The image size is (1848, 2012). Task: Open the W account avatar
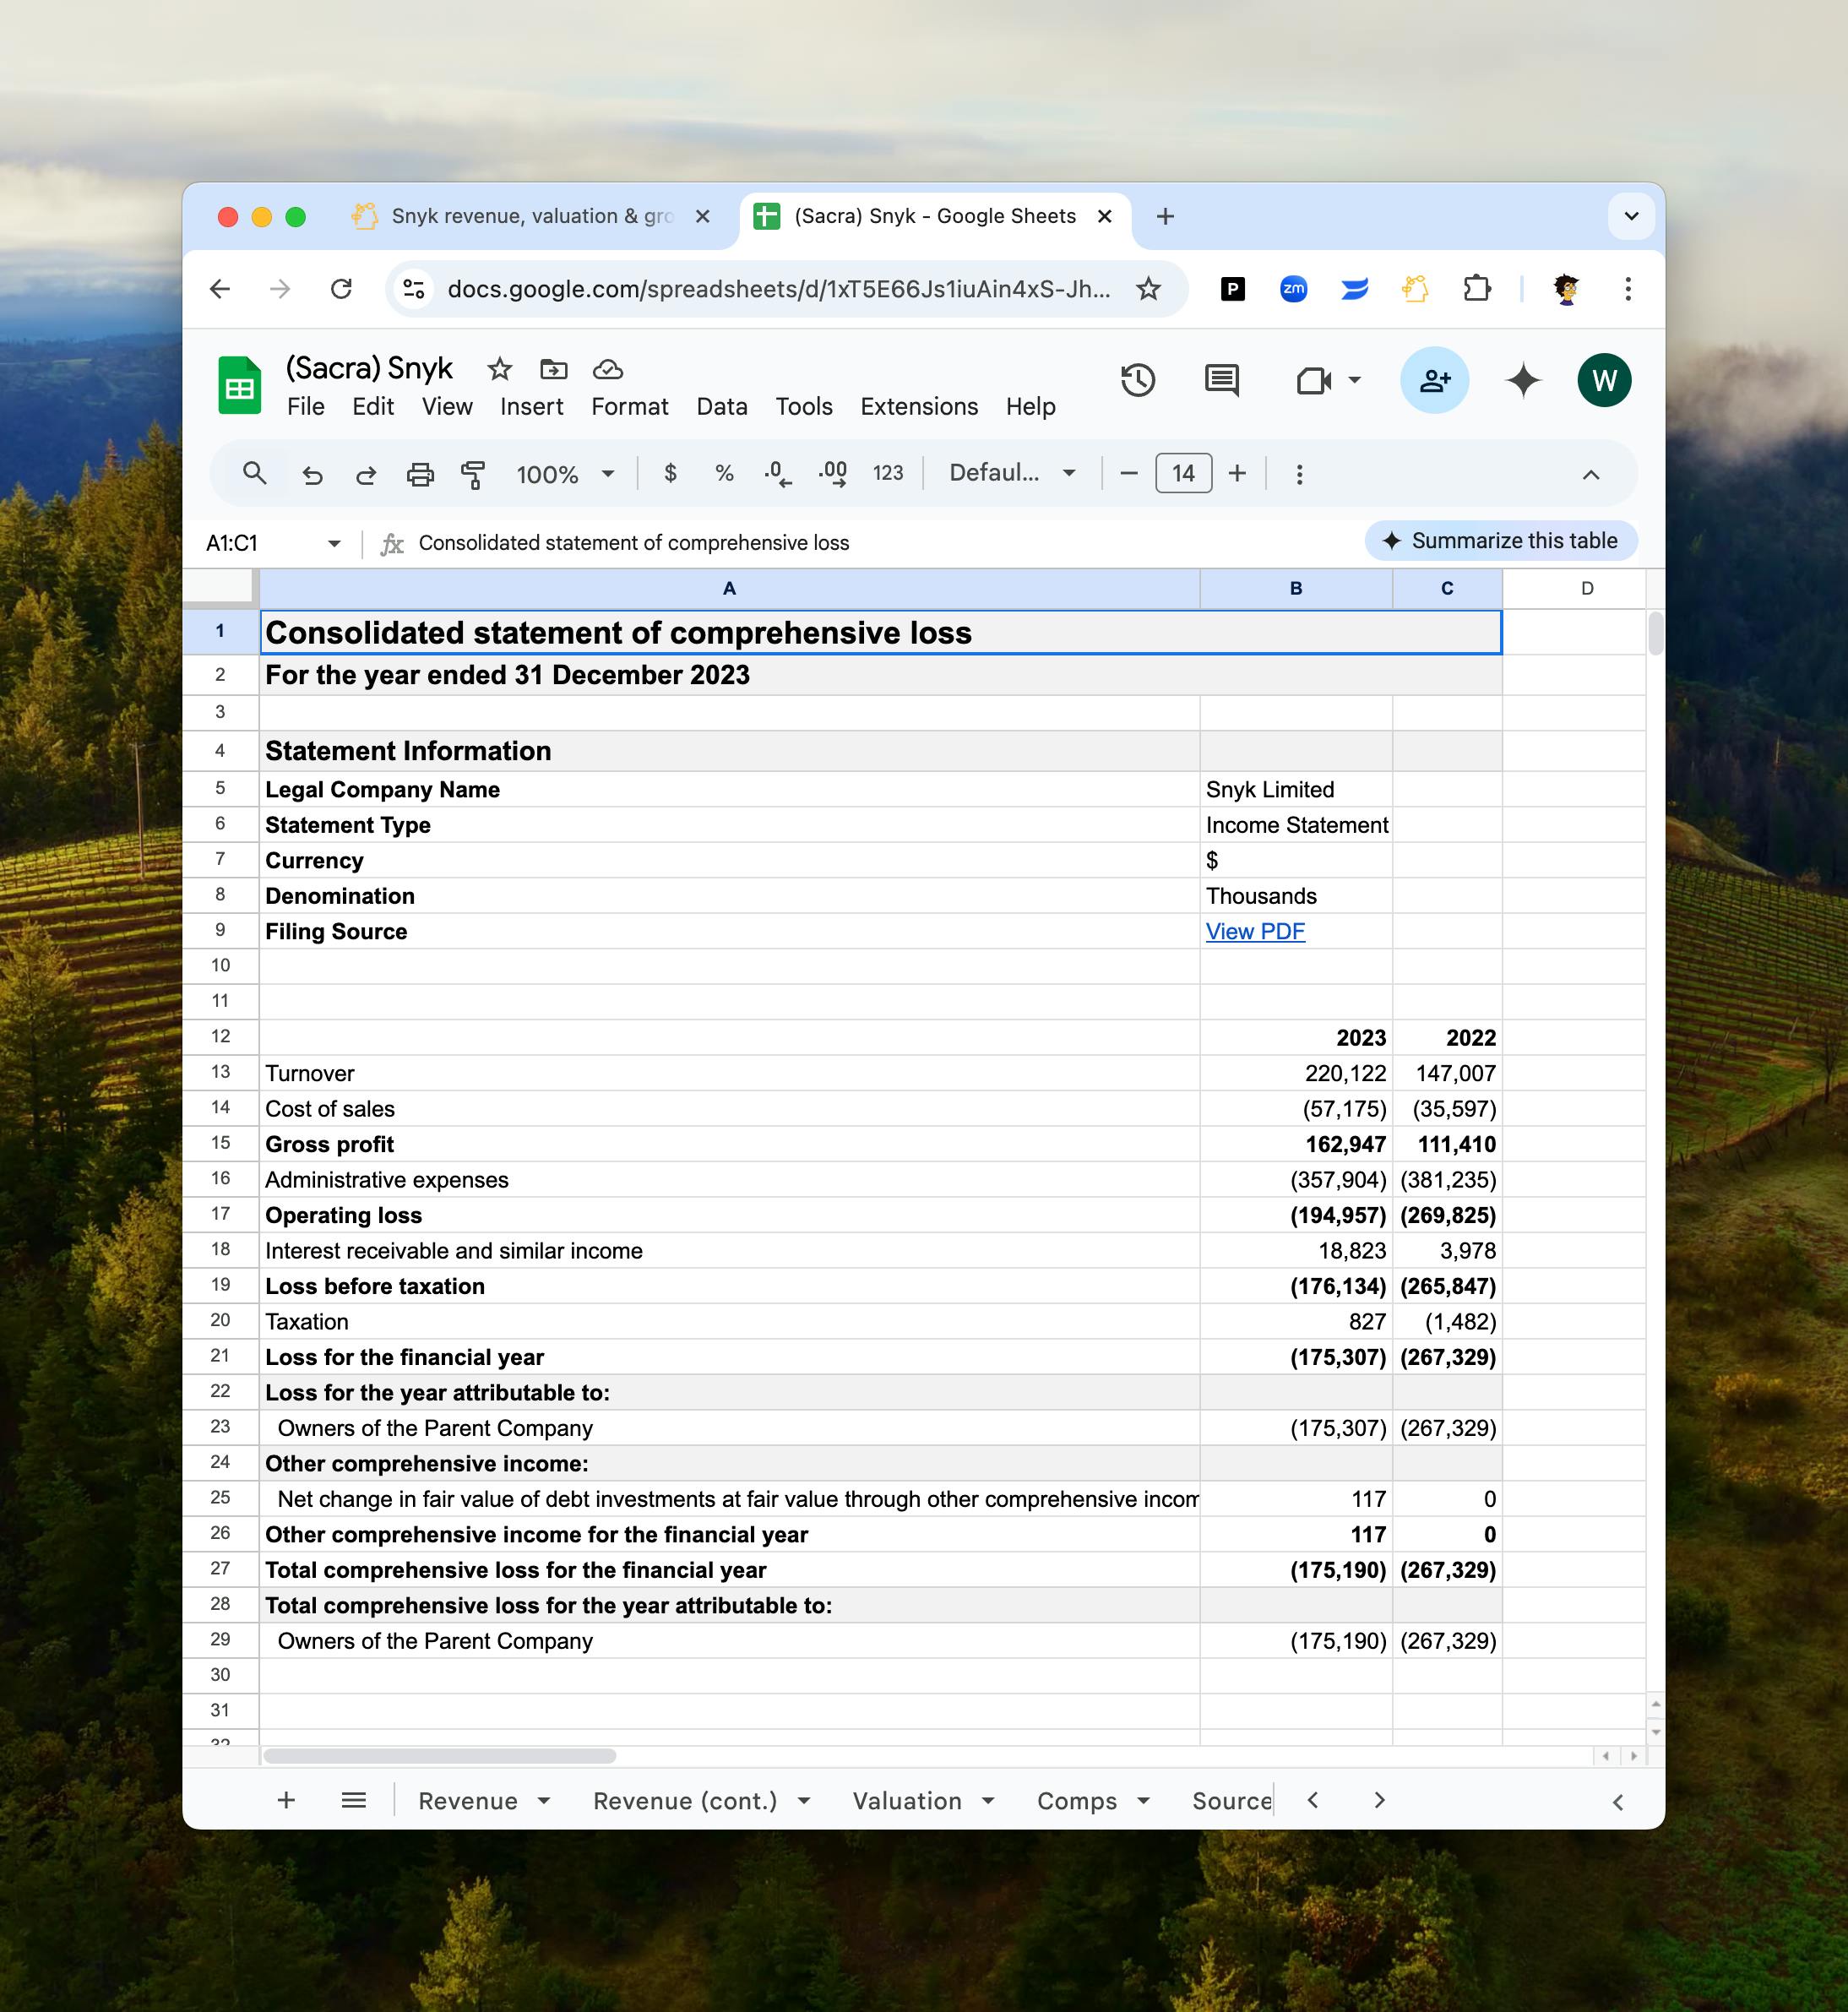point(1604,380)
